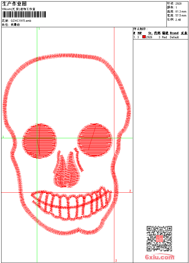The height and width of the screenshot is (263, 189).
Task: Click the green marker 1 at top guide
Action: click(x=39, y=28)
